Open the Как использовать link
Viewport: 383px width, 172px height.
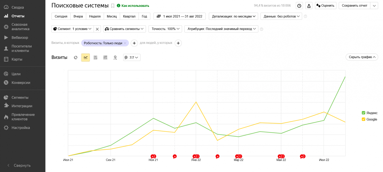click(x=135, y=6)
